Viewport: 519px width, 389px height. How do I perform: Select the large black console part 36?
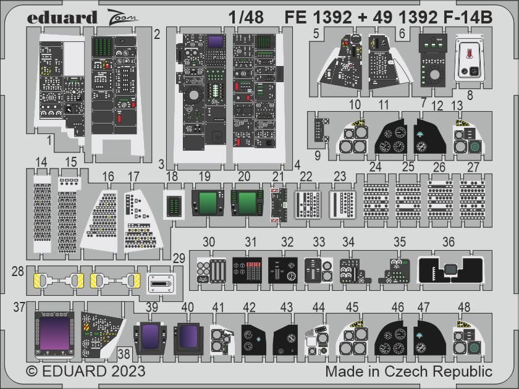[450, 270]
